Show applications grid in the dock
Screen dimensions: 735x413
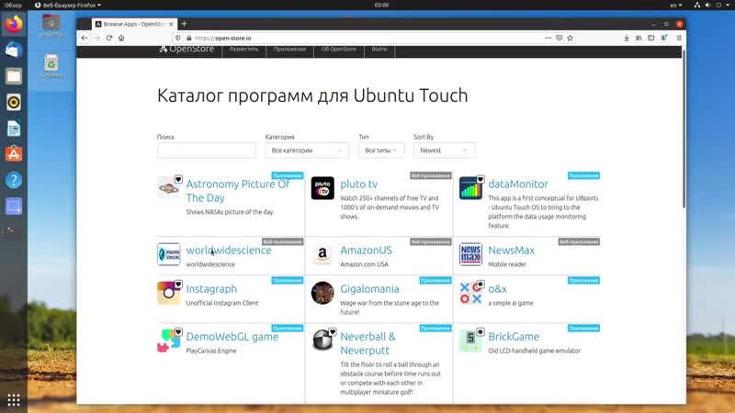pyautogui.click(x=14, y=399)
